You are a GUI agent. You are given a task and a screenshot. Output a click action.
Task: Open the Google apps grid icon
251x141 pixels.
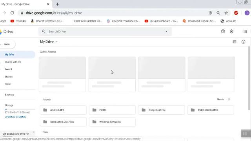point(245,31)
